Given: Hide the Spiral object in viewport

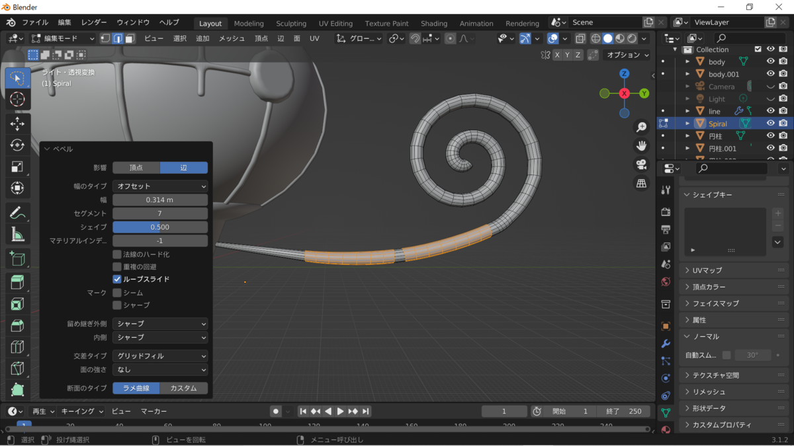Looking at the screenshot, I should click(x=770, y=124).
